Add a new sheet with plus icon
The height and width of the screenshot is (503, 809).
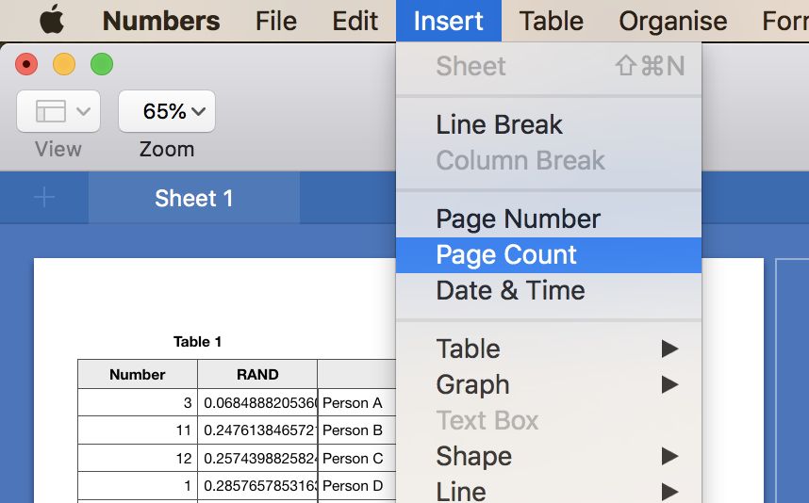pyautogui.click(x=44, y=198)
